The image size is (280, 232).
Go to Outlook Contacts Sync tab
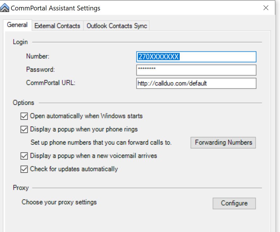click(117, 26)
